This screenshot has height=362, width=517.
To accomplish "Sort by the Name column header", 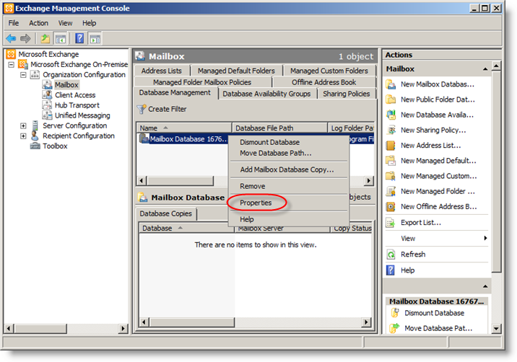I will tap(184, 128).
